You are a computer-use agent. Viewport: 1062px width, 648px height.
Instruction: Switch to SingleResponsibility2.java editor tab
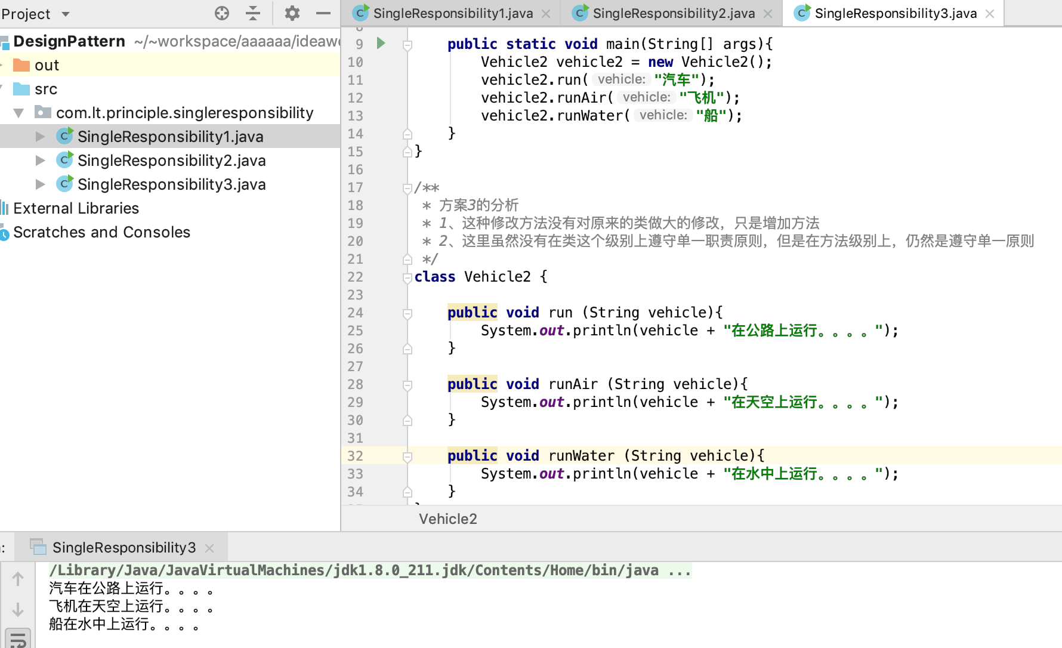[x=673, y=13]
